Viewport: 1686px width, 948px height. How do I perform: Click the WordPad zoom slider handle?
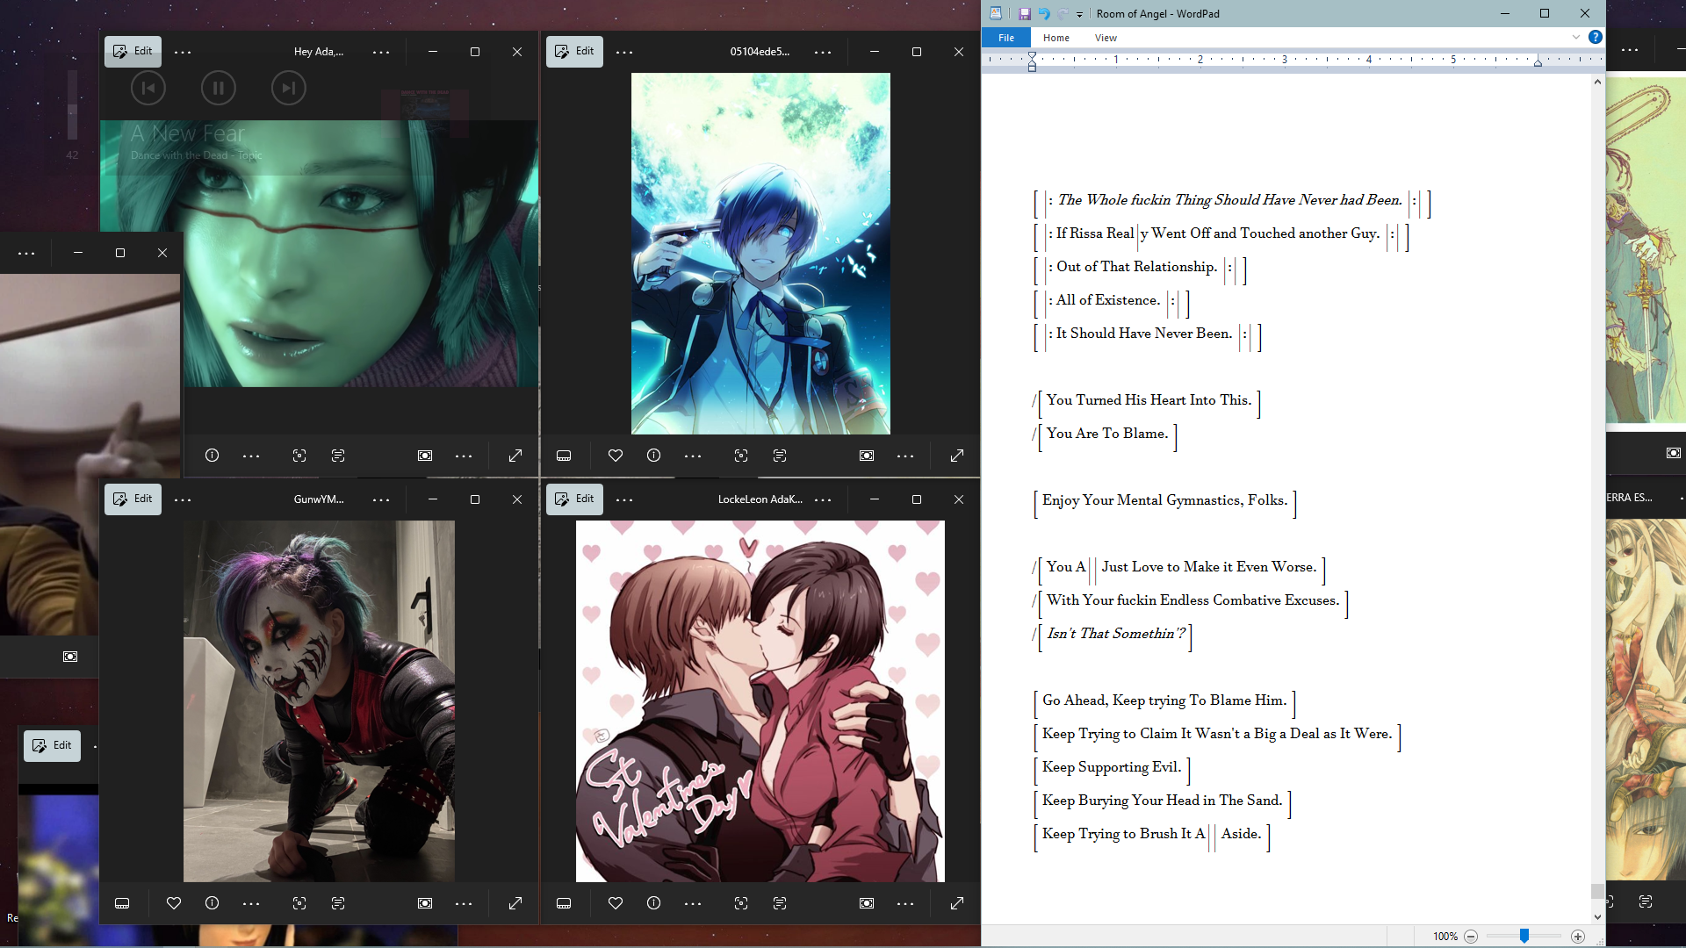point(1524,937)
